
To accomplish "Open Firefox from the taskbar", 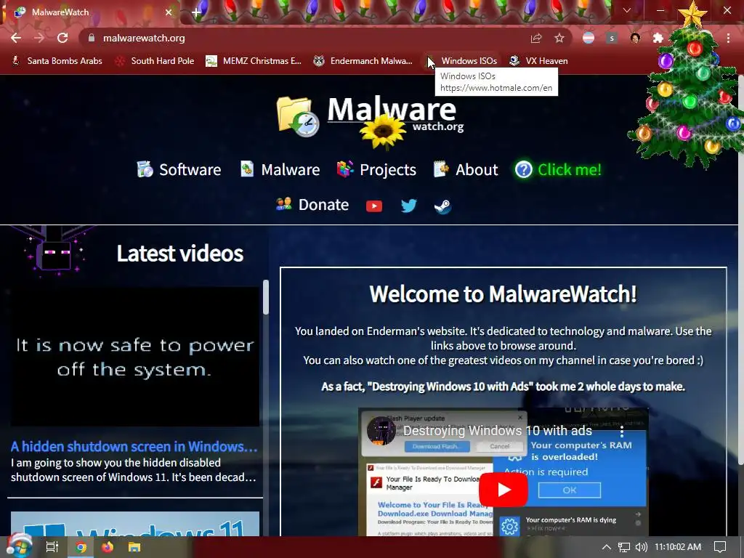I will (108, 547).
